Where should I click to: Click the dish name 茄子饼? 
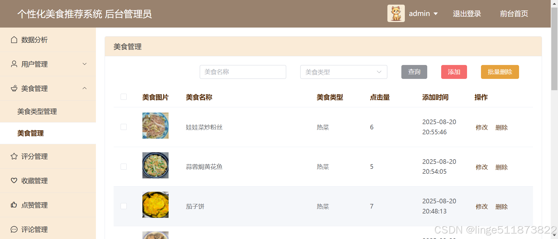tap(195, 206)
